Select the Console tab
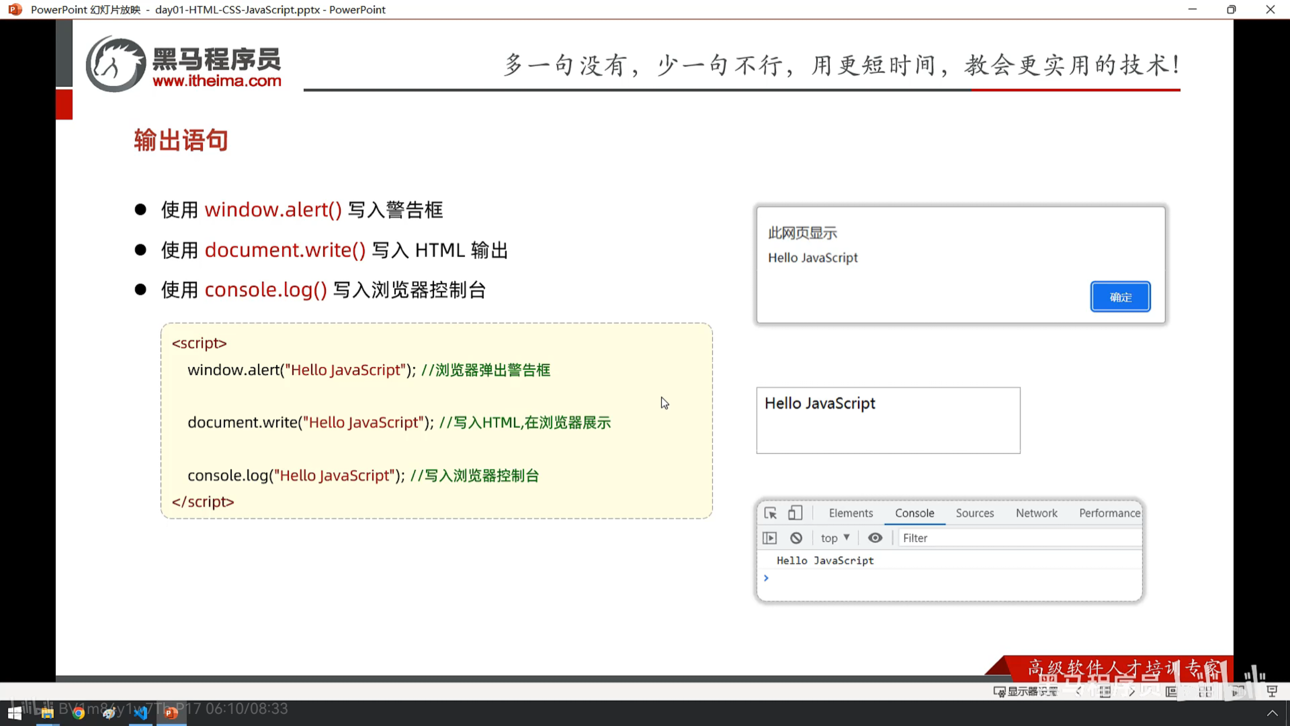This screenshot has width=1290, height=726. [915, 513]
